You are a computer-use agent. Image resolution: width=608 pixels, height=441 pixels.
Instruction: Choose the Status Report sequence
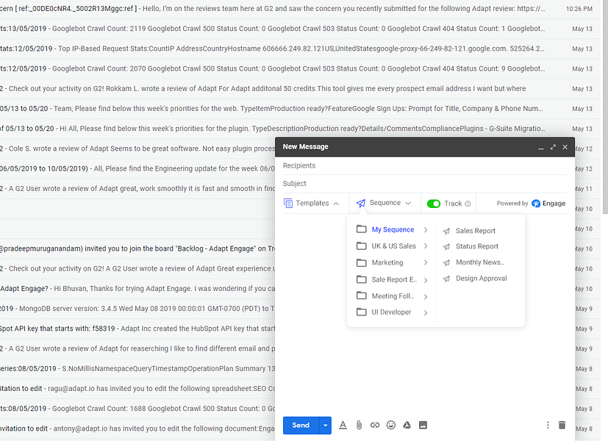click(476, 246)
